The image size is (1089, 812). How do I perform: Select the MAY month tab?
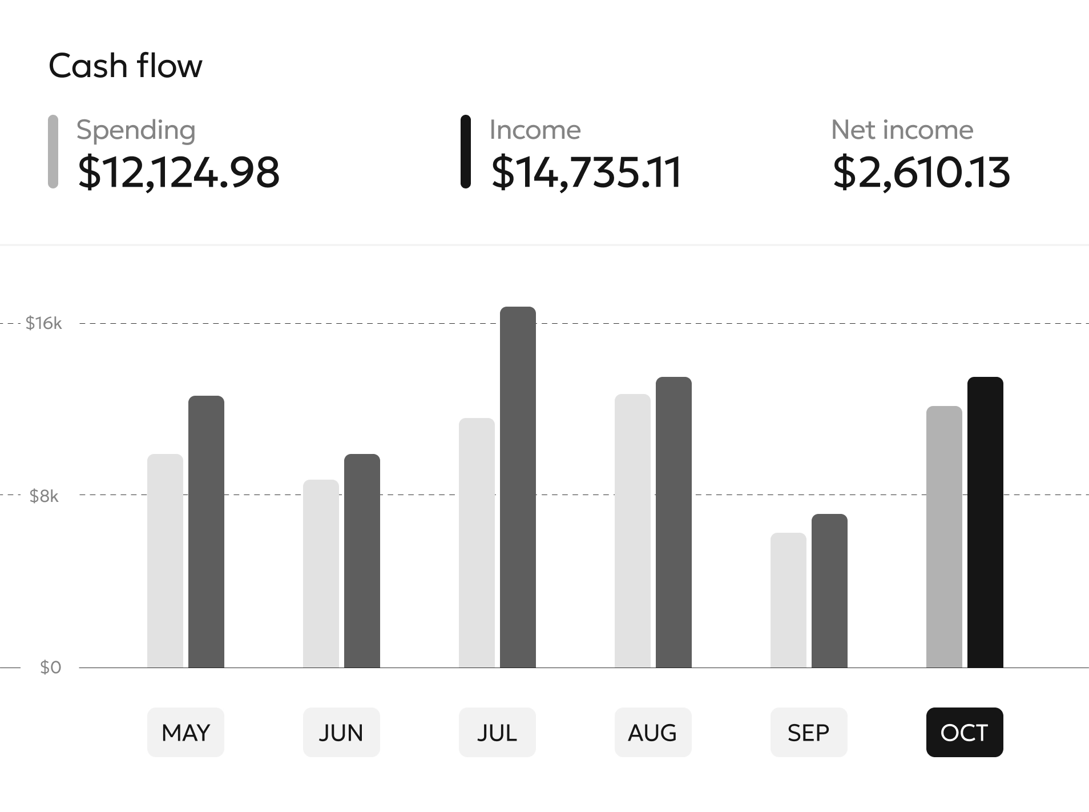pyautogui.click(x=185, y=732)
